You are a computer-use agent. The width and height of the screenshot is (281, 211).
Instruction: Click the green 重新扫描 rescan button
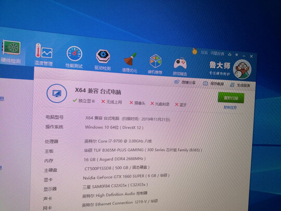pyautogui.click(x=231, y=98)
